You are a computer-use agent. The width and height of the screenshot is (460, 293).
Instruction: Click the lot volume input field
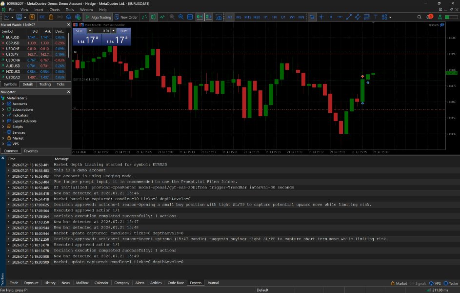(102, 31)
